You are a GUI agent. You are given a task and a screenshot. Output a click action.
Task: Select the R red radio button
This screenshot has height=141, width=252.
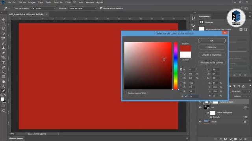pyautogui.click(x=181, y=83)
